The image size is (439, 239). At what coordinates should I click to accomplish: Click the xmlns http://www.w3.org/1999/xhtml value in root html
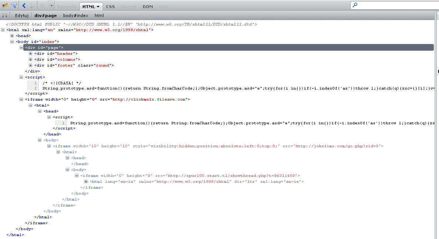coord(112,30)
